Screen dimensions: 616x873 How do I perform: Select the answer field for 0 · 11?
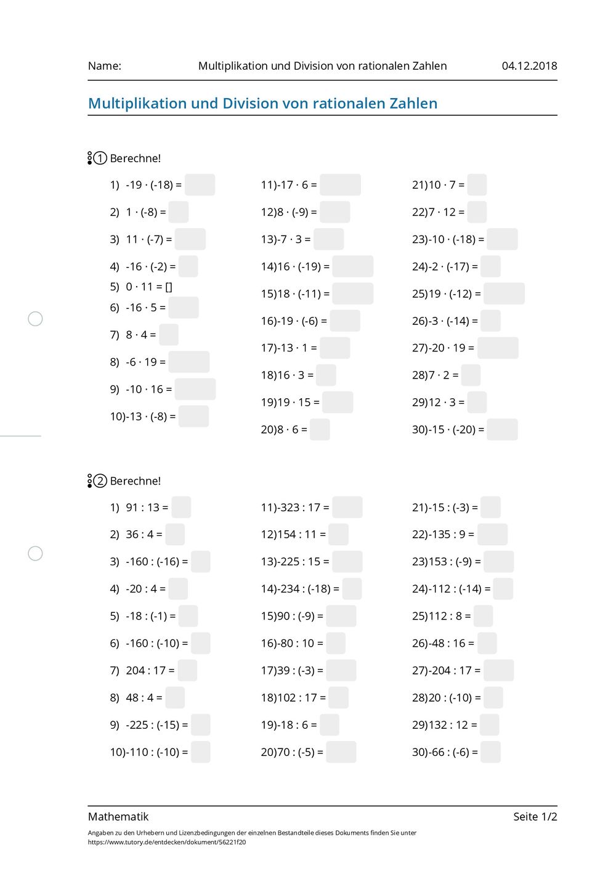click(x=169, y=287)
